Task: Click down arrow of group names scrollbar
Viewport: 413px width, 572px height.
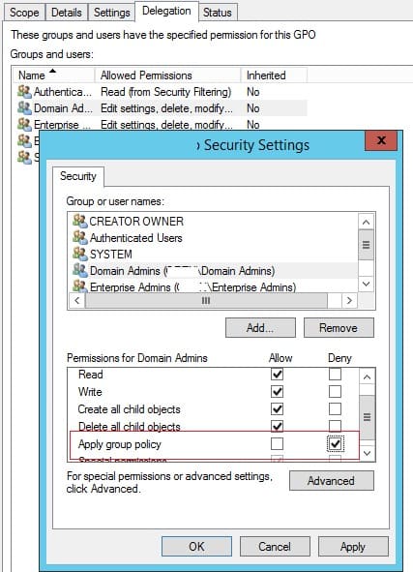Action: point(366,284)
